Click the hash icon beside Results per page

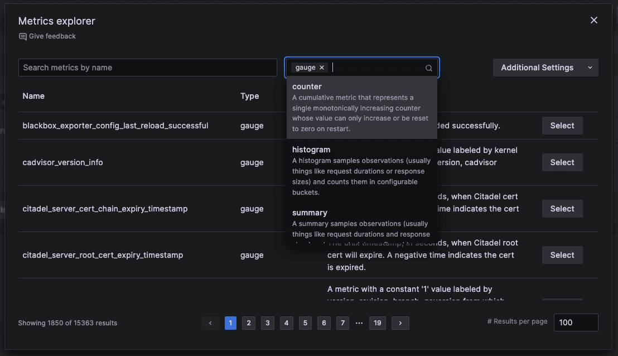click(x=489, y=321)
